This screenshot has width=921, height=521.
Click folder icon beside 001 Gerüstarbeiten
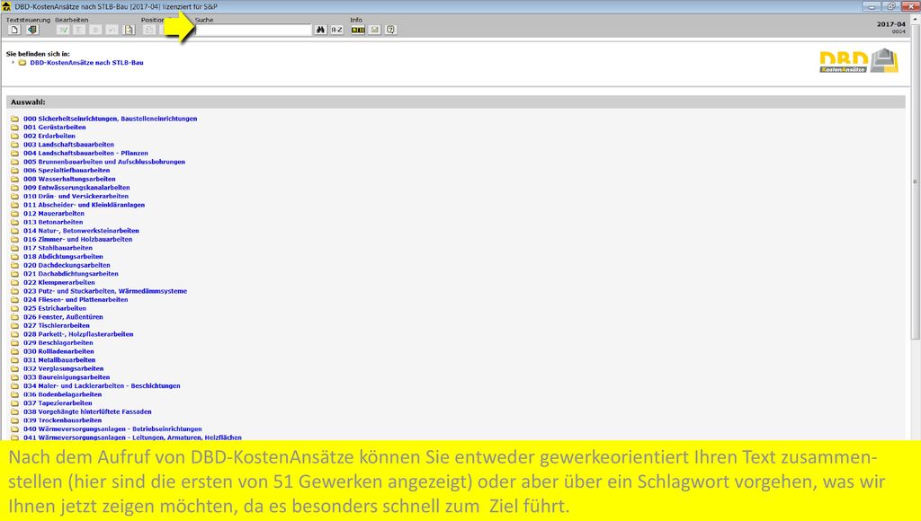point(14,128)
